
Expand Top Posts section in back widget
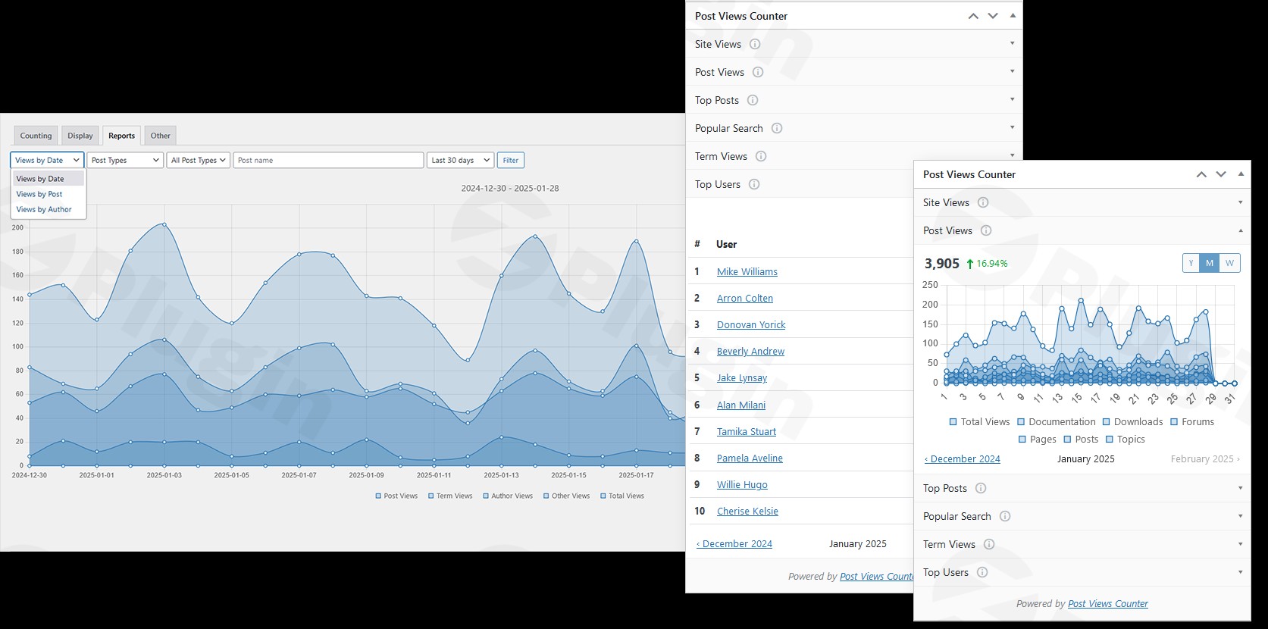tap(1013, 99)
